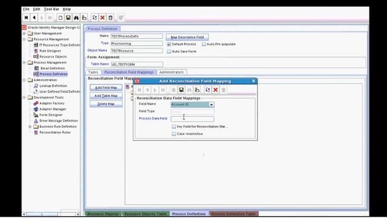Viewport: 387px width, 218px height.
Task: Check Key Field for Reconciliation Matching
Action: coord(174,127)
